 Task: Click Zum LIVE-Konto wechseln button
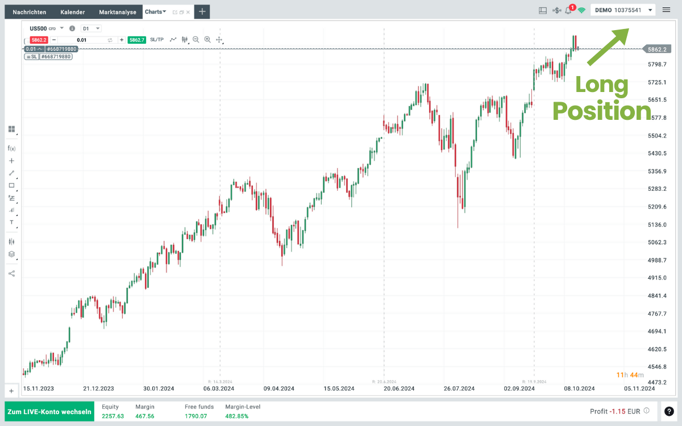coord(49,411)
